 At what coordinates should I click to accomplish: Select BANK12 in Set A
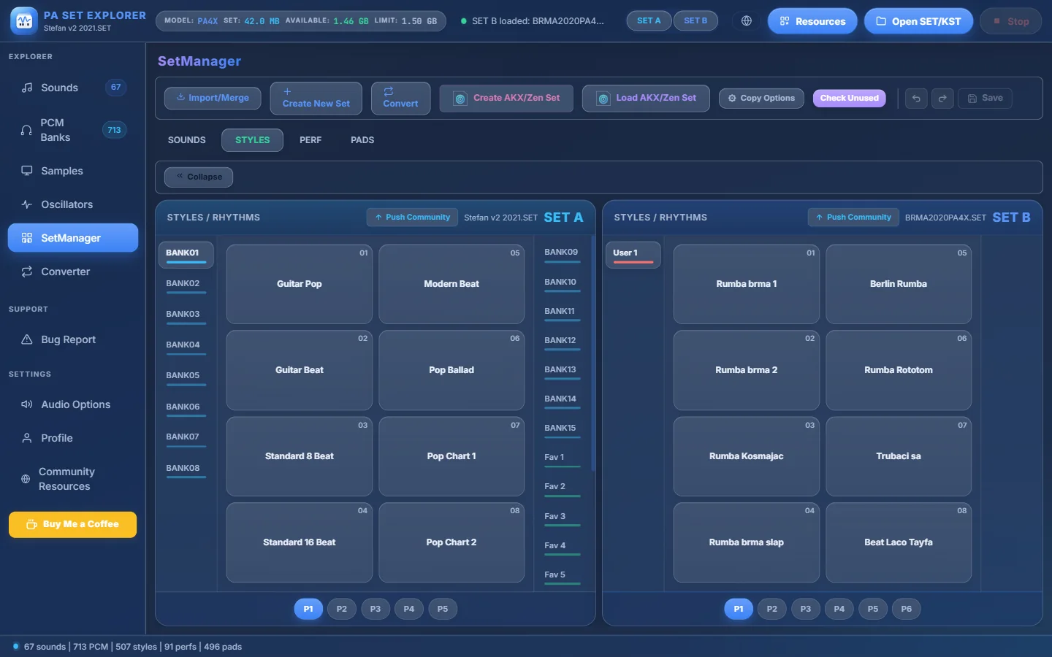pyautogui.click(x=561, y=342)
